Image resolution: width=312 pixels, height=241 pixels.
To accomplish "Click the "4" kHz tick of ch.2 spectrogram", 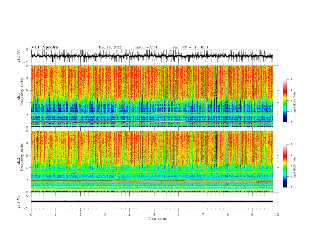I will click(28, 168).
